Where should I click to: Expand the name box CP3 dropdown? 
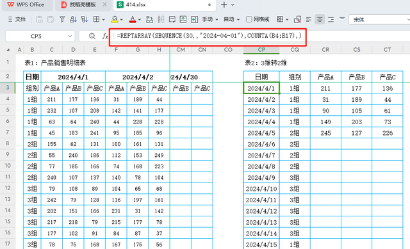pyautogui.click(x=70, y=36)
